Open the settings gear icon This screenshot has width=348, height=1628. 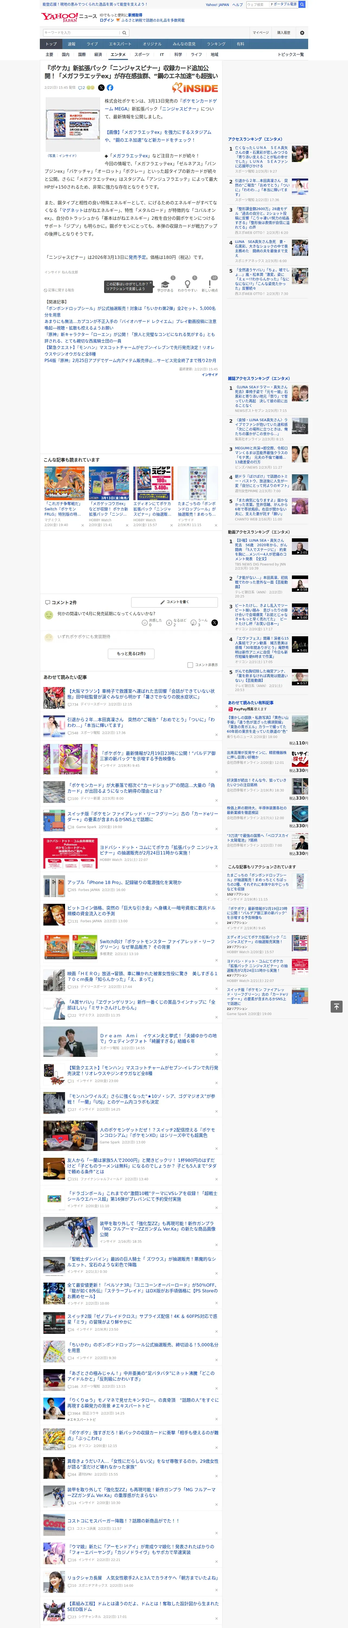[x=302, y=33]
